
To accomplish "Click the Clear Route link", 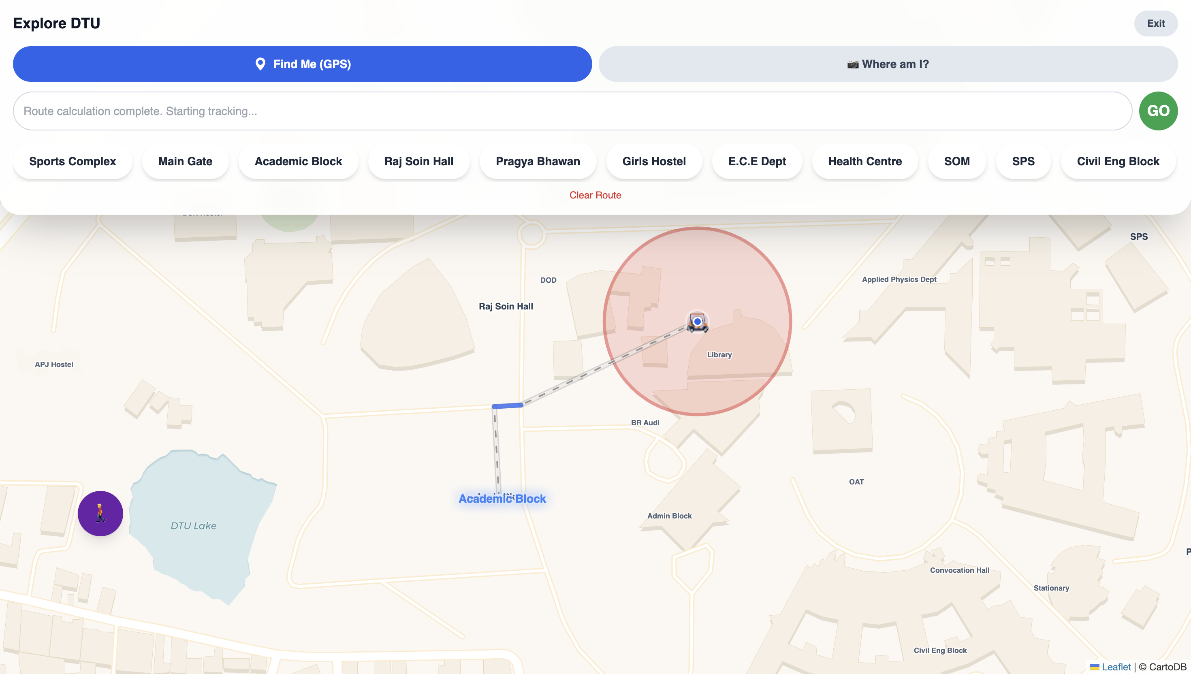I will point(595,195).
